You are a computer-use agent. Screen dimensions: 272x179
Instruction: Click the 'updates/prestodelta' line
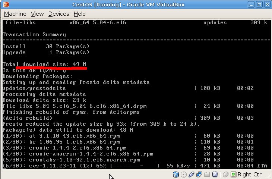click(x=34, y=88)
